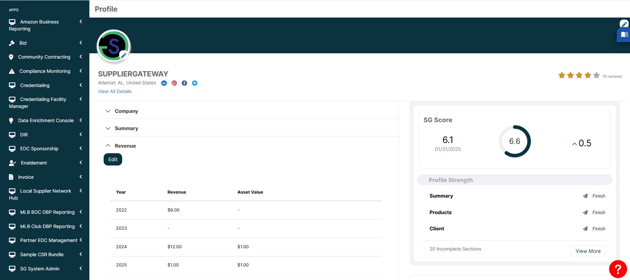Screen dimensions: 630x280
Task: Click the pencil icon on company logo
Action: click(123, 55)
